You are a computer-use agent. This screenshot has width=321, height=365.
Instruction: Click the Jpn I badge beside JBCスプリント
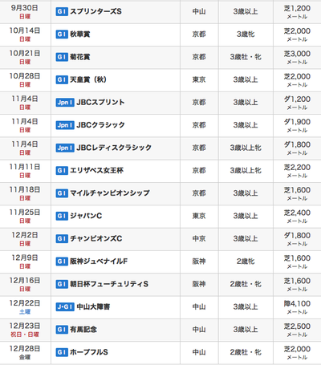[65, 103]
